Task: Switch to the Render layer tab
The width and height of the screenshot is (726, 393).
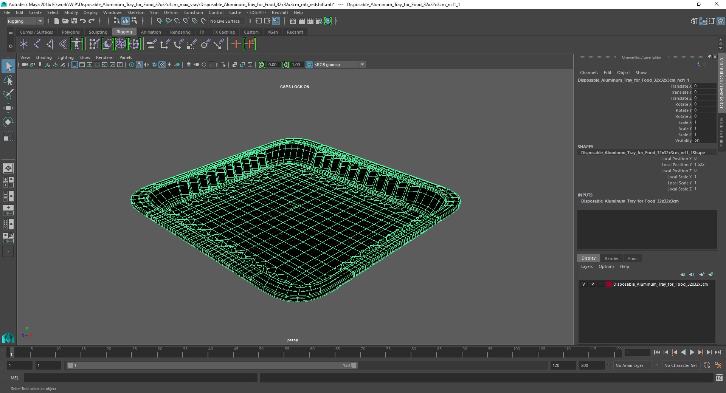Action: point(611,258)
